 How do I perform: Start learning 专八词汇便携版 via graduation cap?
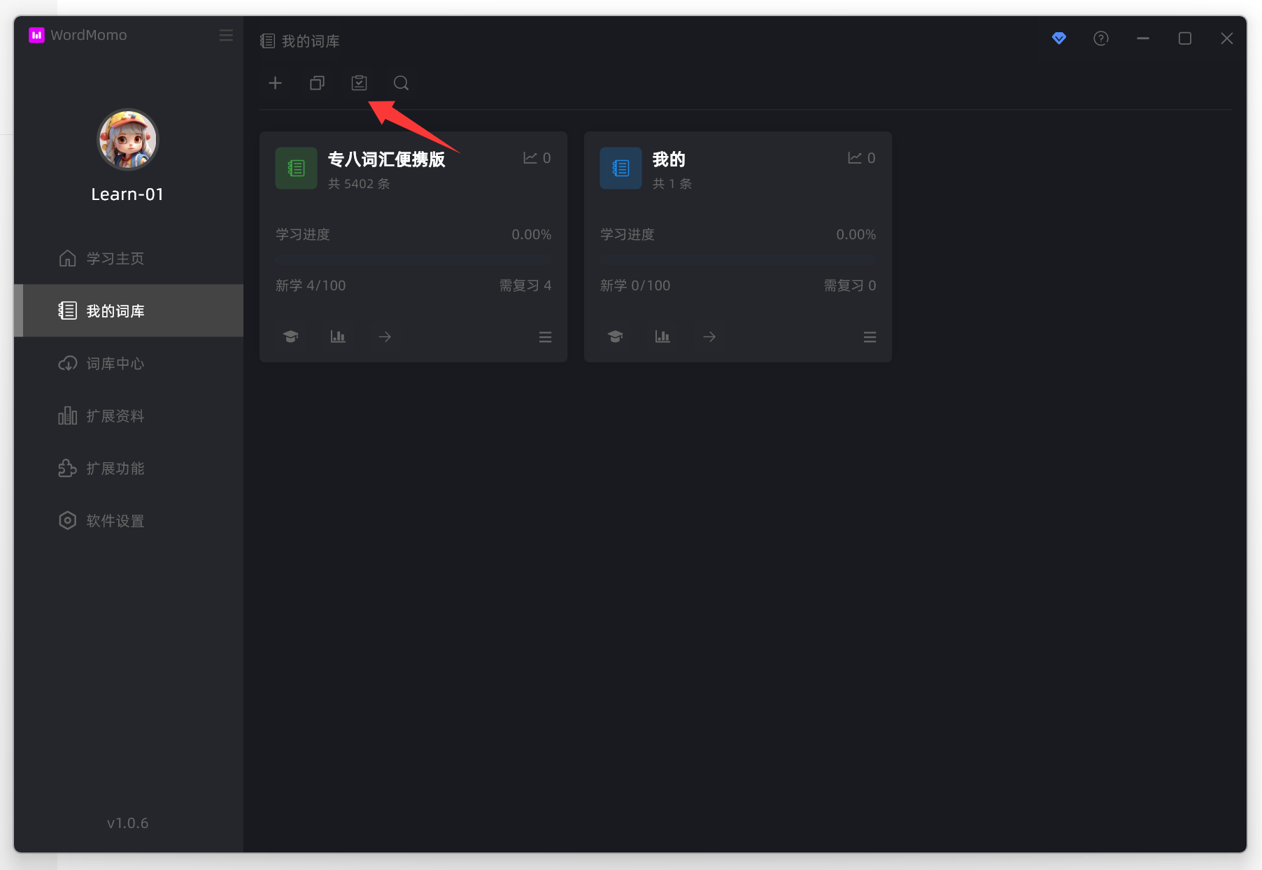(x=290, y=337)
